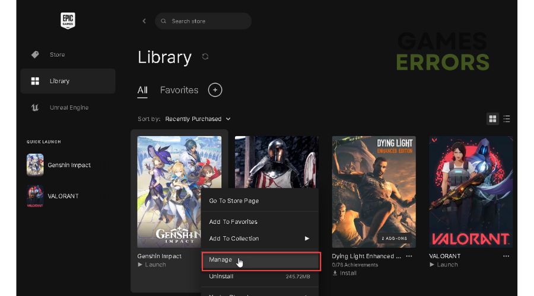Click VALORANT Quick Launch label

63,196
